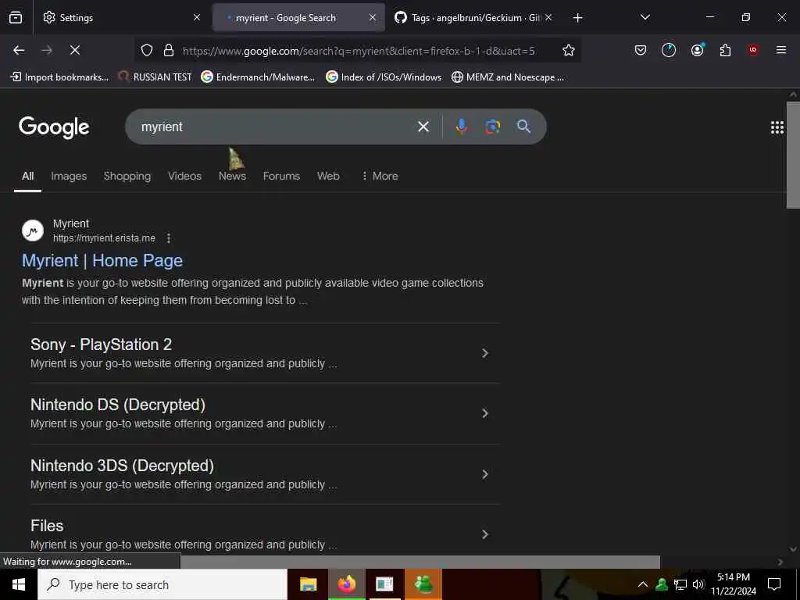Screen dimensions: 800x600
Task: Open Myrient result options menu
Action: tap(169, 238)
